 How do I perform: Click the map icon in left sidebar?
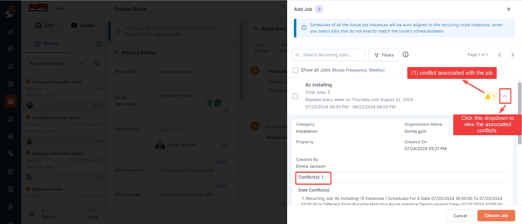tap(11, 171)
